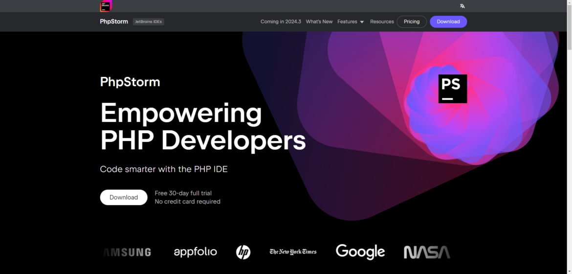
Task: Go to the What's New page
Action: 319,22
